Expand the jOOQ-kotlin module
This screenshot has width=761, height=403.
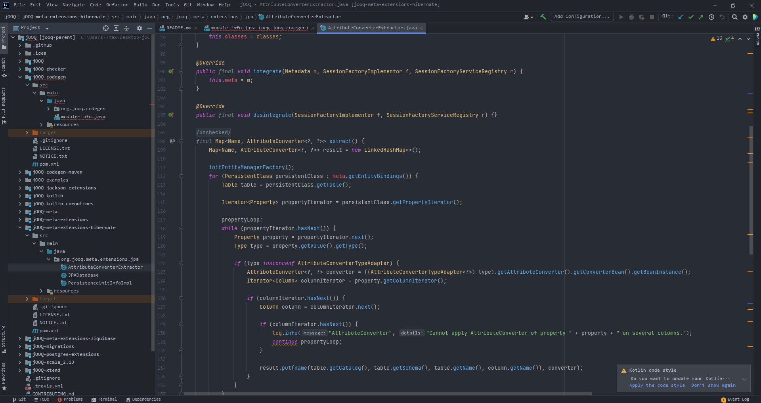pos(20,196)
